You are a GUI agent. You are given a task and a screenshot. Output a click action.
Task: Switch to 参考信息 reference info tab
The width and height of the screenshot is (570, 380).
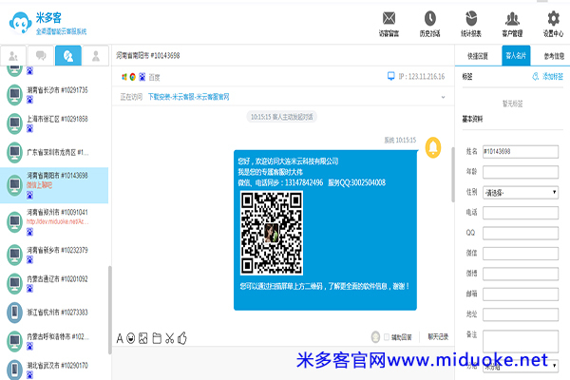point(554,56)
